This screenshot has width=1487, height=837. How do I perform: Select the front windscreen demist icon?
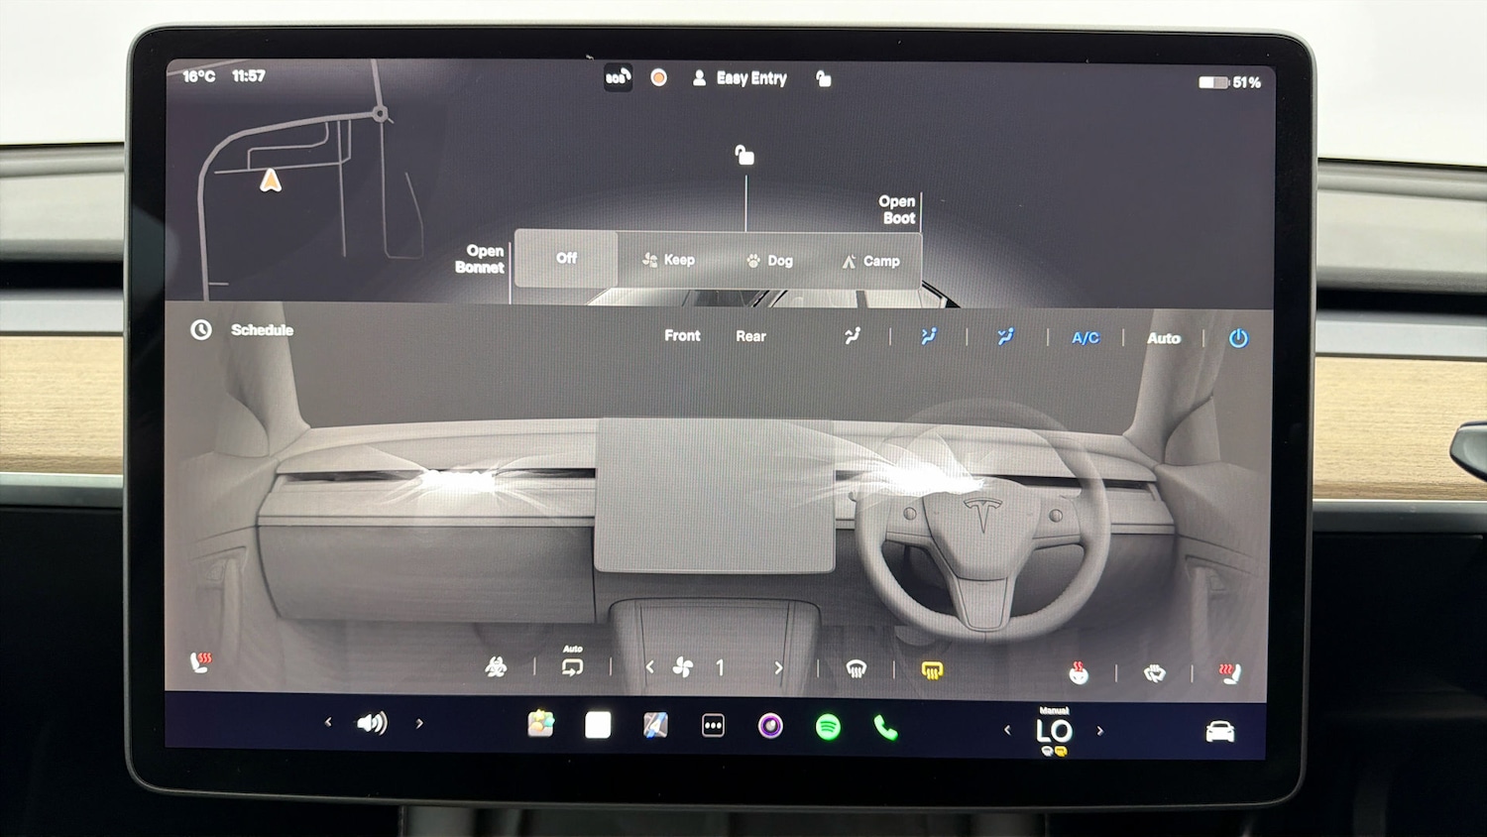point(855,667)
